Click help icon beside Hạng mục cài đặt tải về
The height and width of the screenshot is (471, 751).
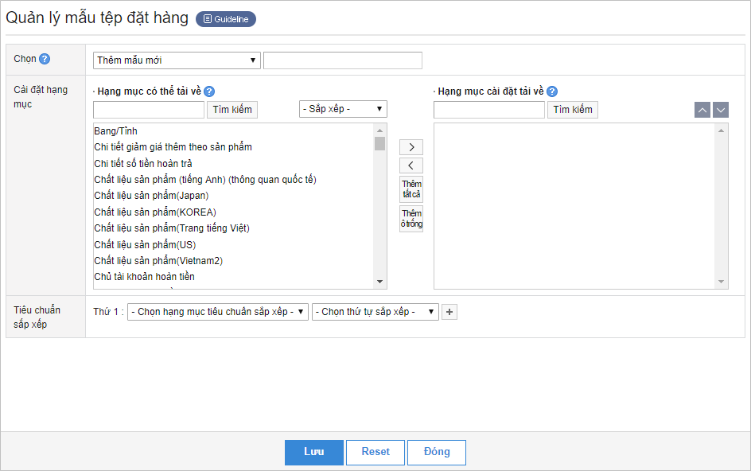pyautogui.click(x=552, y=91)
